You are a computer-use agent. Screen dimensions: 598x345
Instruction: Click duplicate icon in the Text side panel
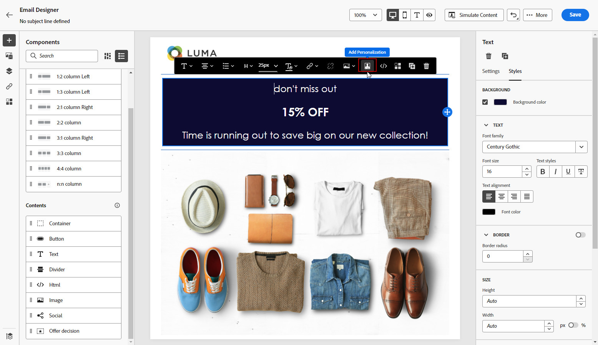click(x=505, y=56)
